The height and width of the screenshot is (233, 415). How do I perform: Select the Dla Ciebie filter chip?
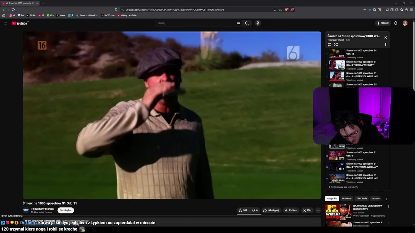[x=362, y=199]
